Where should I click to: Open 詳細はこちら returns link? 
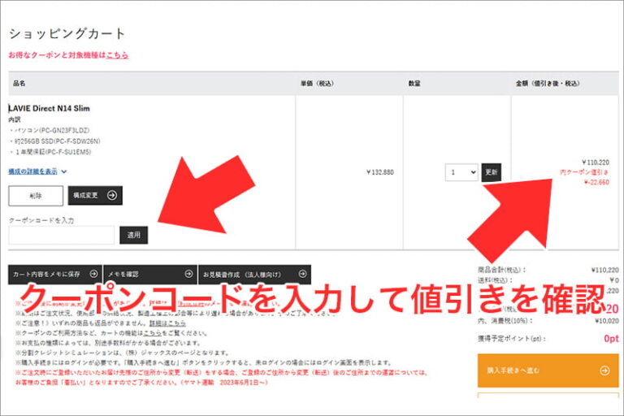167,323
